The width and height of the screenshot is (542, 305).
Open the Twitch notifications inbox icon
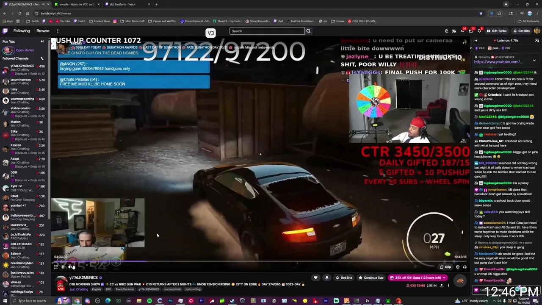tap(462, 31)
